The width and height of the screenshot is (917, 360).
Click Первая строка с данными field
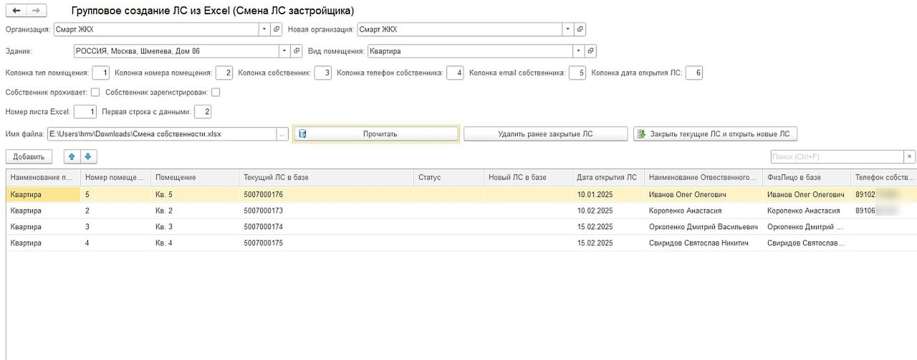203,112
